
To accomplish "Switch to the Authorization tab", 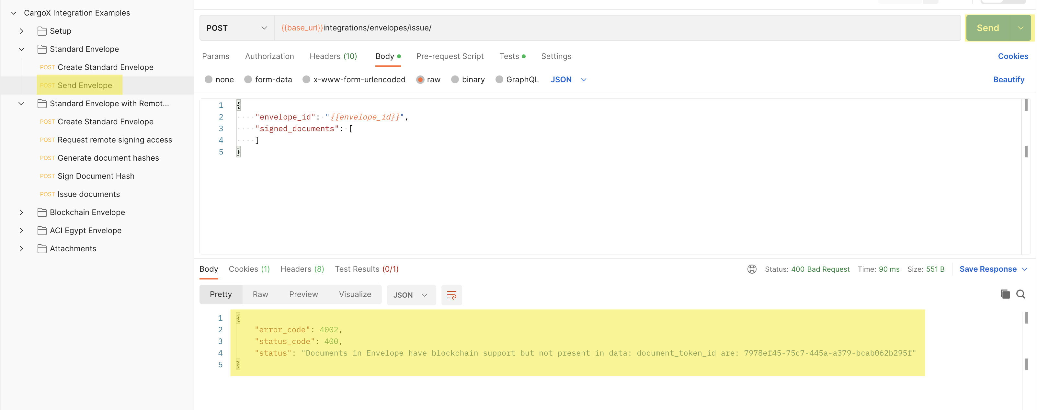I will pos(269,56).
